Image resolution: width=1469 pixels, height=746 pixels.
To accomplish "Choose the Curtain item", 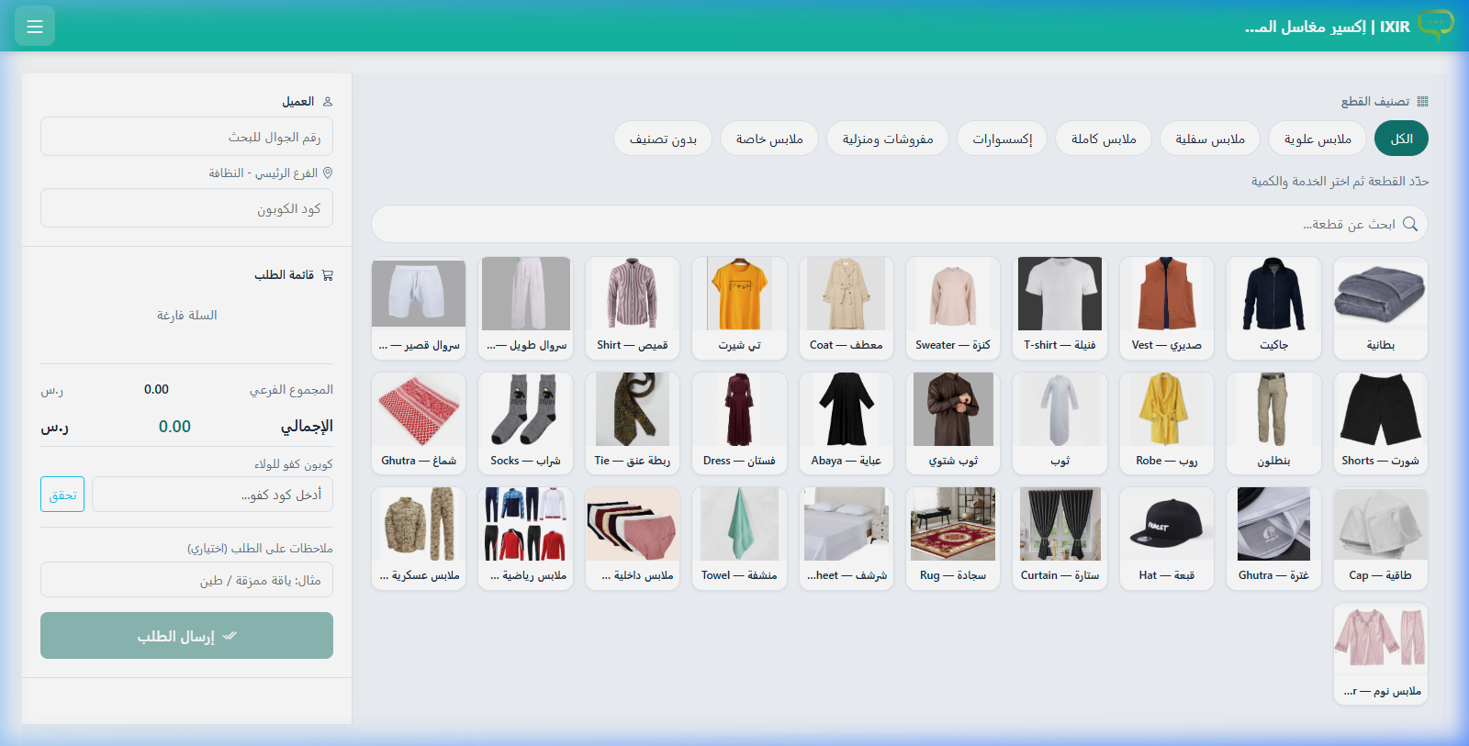I will (x=1060, y=538).
